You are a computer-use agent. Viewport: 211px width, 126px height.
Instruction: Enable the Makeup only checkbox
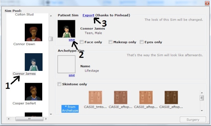point(110,42)
